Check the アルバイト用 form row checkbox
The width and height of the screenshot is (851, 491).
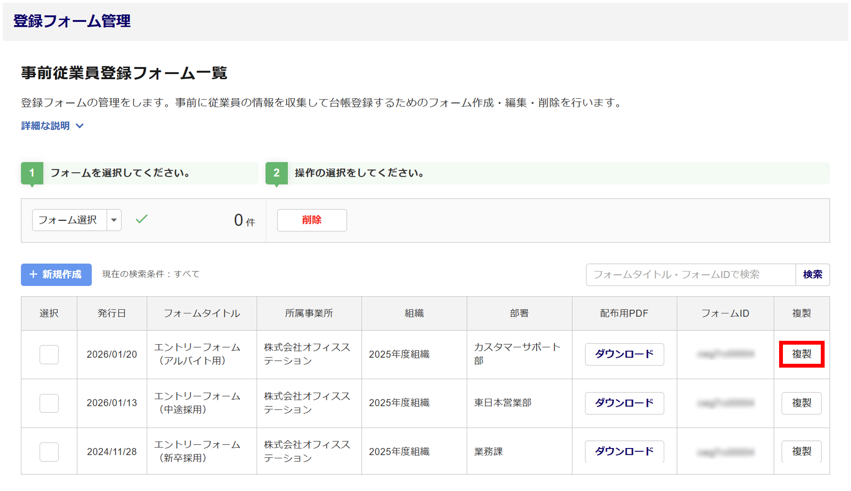49,354
